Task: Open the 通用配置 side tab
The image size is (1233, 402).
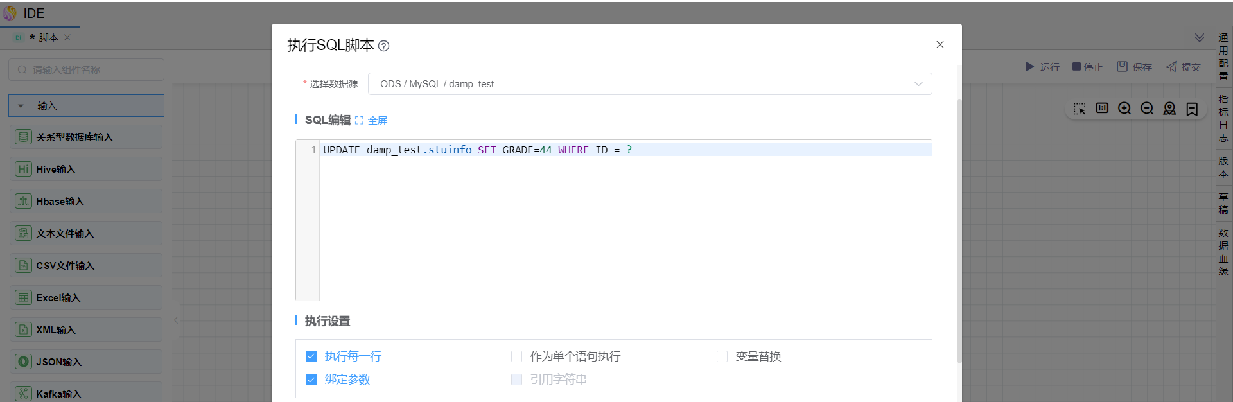Action: pos(1223,57)
